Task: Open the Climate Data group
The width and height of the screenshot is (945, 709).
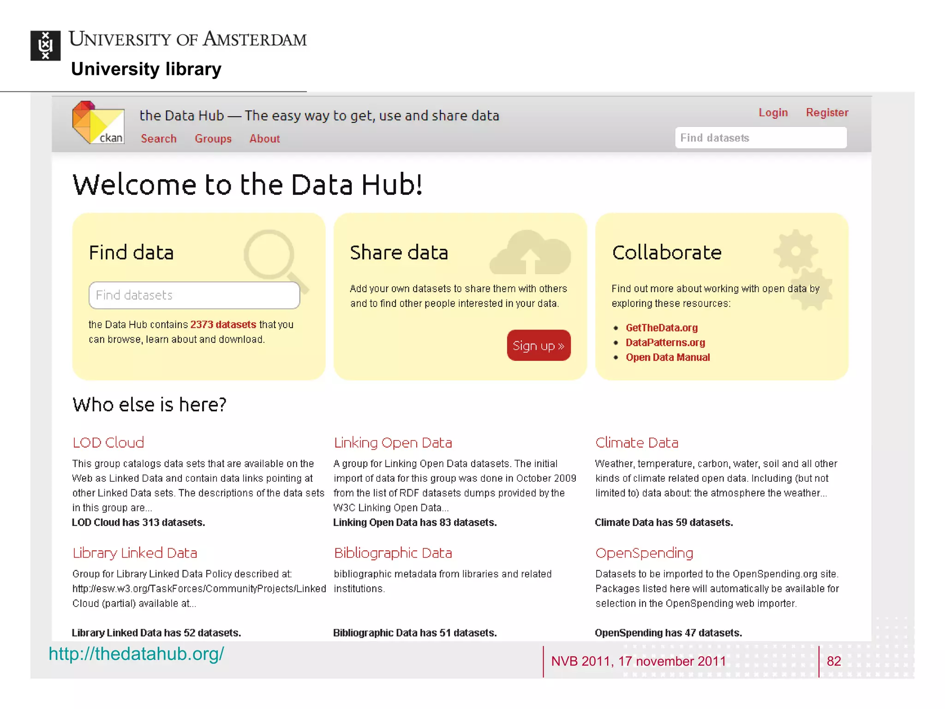Action: click(x=637, y=442)
